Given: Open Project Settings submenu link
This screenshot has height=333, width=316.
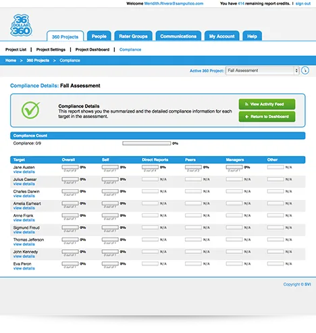Looking at the screenshot, I should point(51,49).
